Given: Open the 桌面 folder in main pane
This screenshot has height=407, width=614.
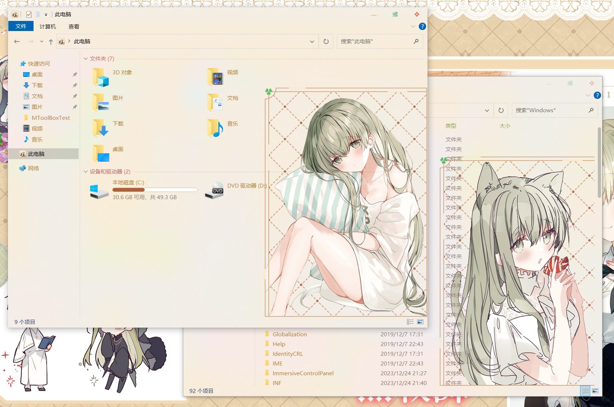Looking at the screenshot, I should pyautogui.click(x=101, y=154).
